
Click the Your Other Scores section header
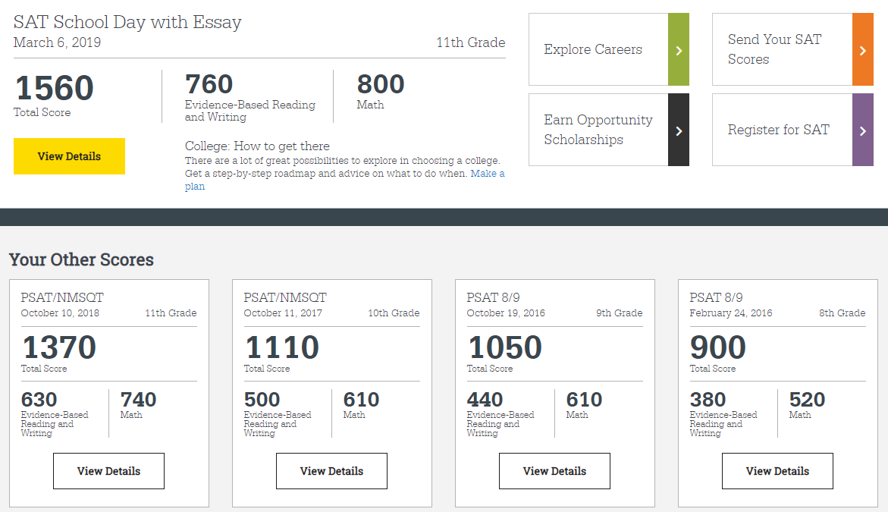click(81, 259)
